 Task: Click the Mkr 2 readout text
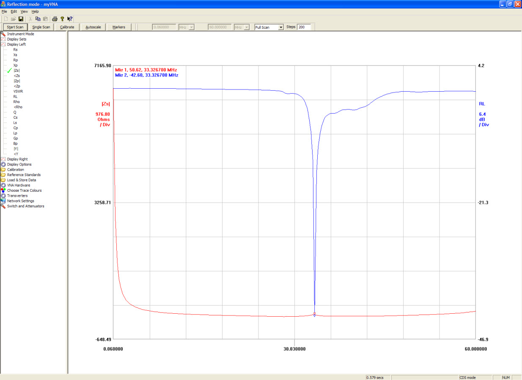coord(147,75)
